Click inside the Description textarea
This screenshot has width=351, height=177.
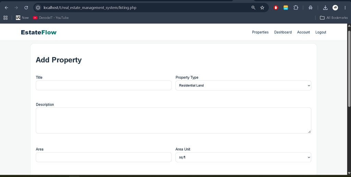pos(173,120)
